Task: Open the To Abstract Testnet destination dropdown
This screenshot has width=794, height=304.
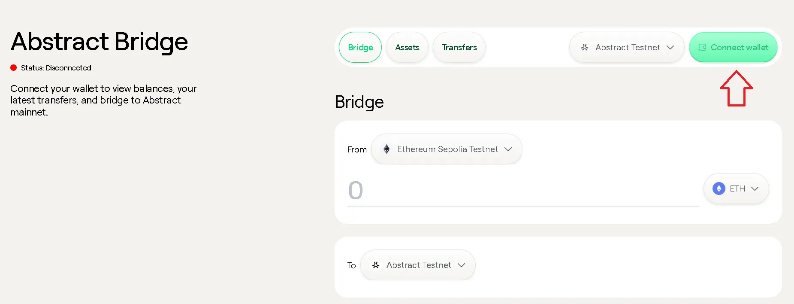Action: pos(418,265)
